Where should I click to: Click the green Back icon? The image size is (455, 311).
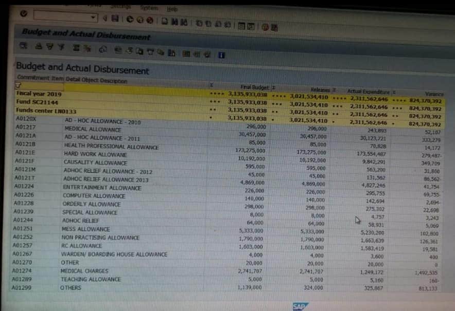click(130, 20)
